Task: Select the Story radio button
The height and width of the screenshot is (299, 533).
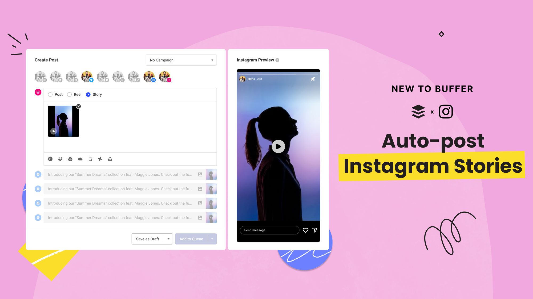Action: tap(88, 95)
